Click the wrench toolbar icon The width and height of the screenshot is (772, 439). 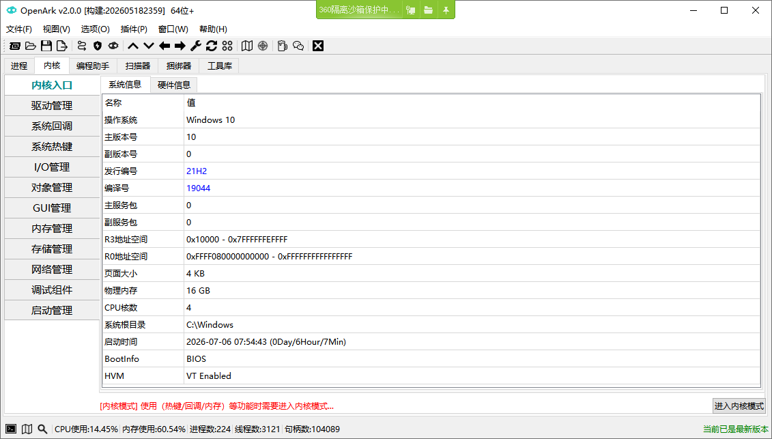(x=196, y=46)
